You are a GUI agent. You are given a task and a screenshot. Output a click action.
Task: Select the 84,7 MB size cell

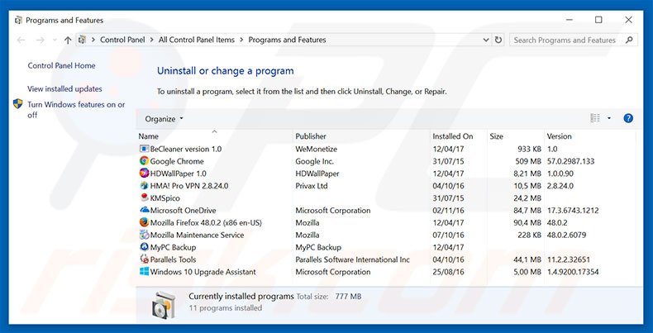[527, 210]
